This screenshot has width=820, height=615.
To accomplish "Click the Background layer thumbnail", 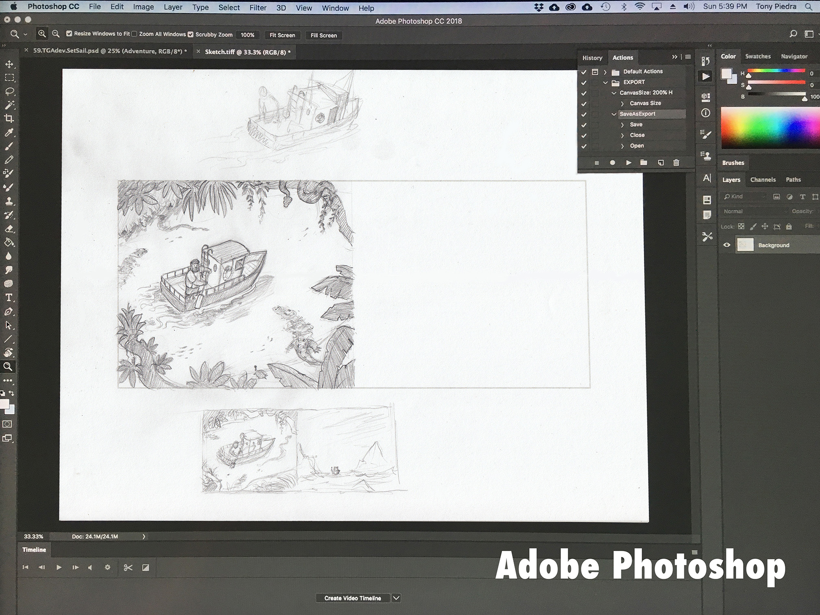I will (745, 245).
